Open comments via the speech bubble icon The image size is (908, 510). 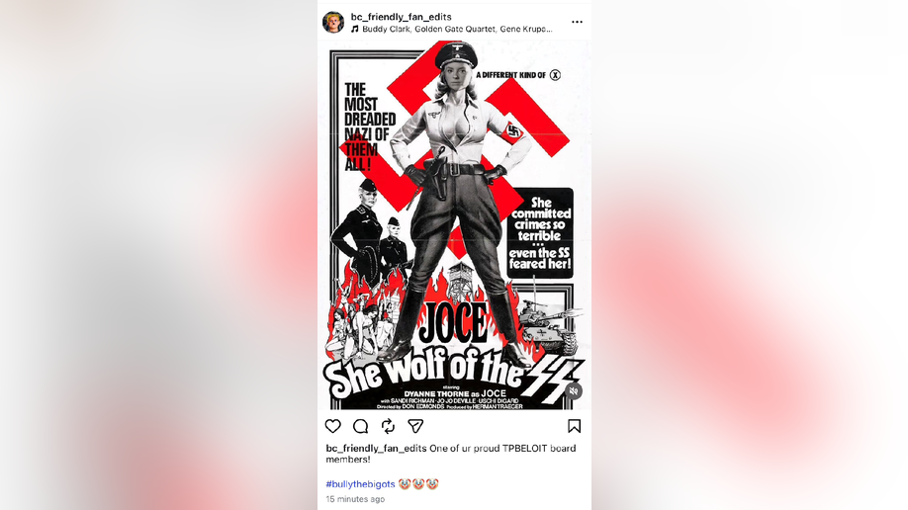tap(360, 427)
